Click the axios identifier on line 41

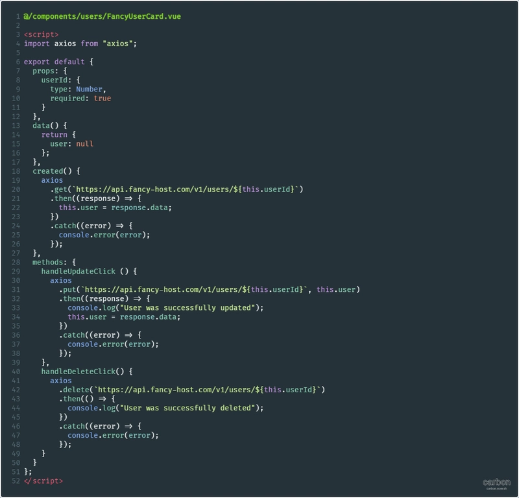coord(60,381)
